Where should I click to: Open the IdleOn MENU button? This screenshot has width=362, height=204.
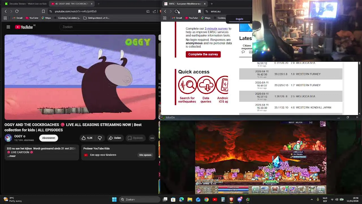321,190
